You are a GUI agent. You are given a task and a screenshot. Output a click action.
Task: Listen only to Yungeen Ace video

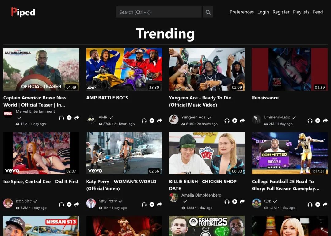[x=227, y=121]
